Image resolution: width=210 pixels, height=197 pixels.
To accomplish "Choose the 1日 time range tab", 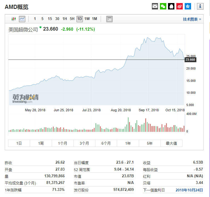I will click(19, 143).
